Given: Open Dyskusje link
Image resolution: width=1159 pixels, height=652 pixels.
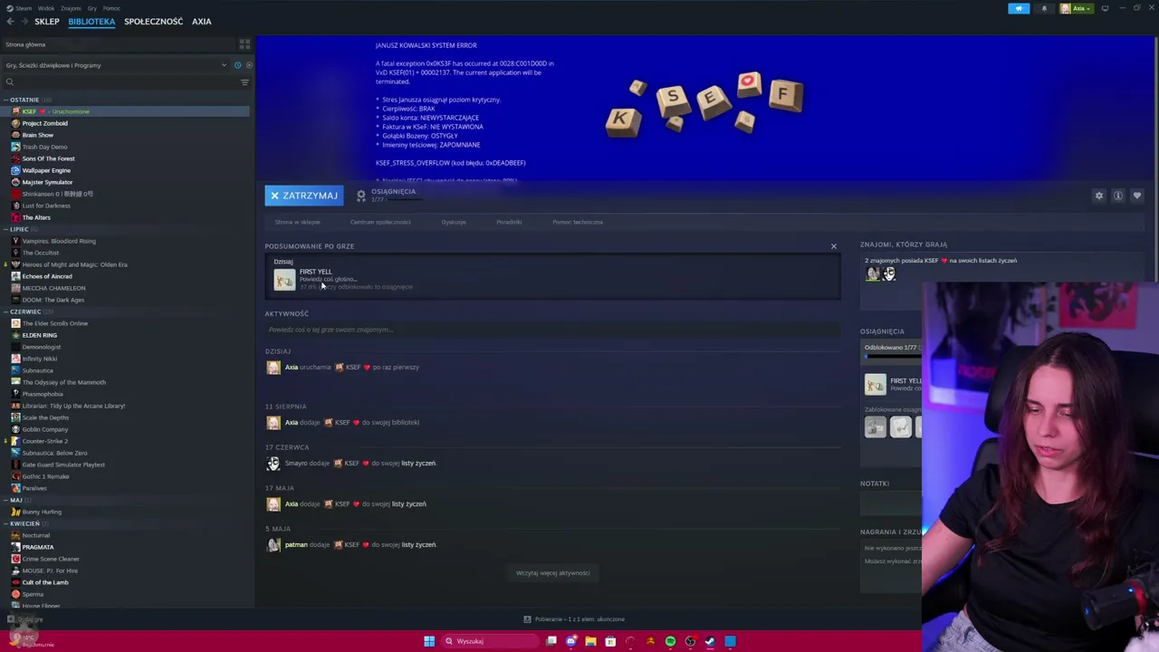Looking at the screenshot, I should (x=454, y=222).
